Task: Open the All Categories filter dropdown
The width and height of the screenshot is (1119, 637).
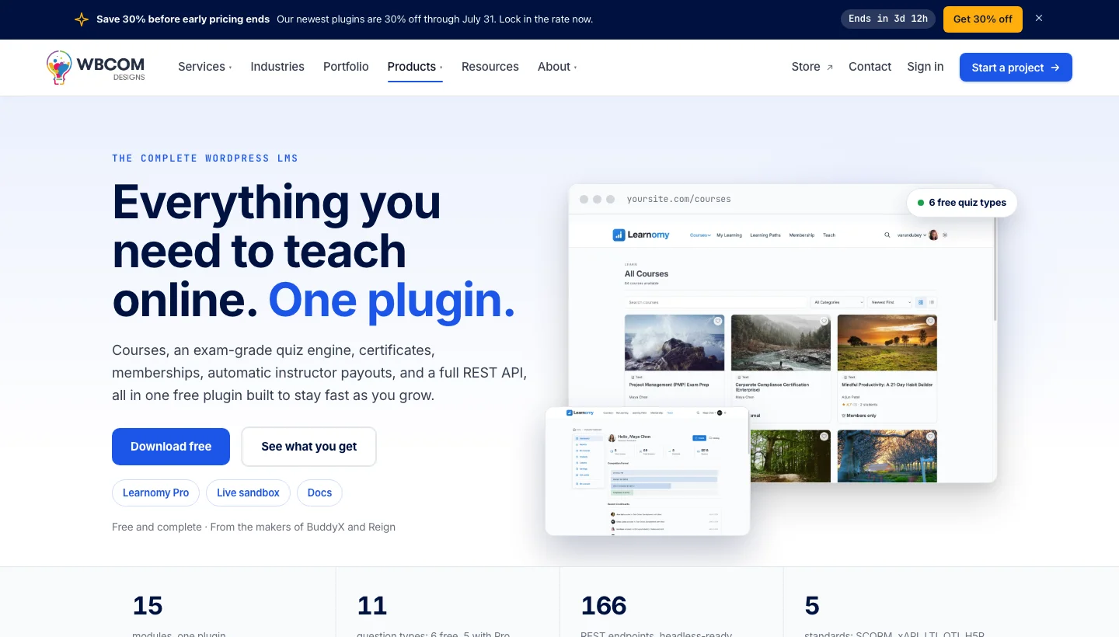Action: point(838,302)
